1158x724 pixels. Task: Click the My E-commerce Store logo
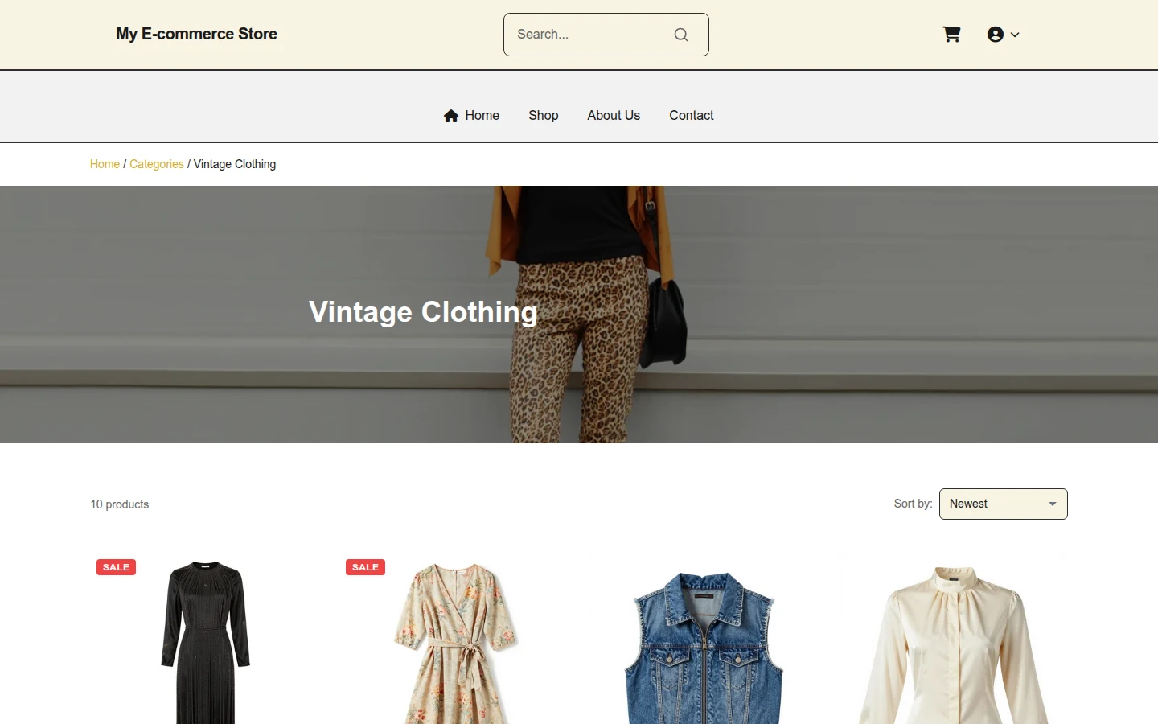[x=196, y=34]
